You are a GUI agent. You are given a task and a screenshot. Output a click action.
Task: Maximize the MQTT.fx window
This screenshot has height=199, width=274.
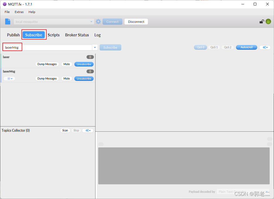255,4
